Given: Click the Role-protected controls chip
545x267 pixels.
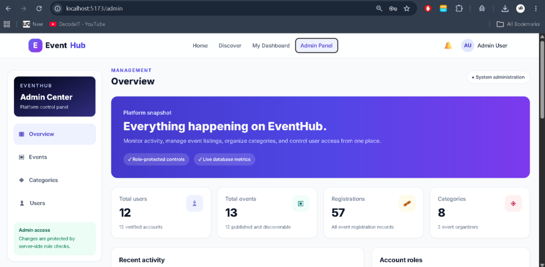Looking at the screenshot, I should tap(156, 159).
